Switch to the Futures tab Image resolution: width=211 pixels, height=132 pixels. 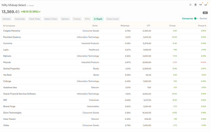tap(77, 19)
